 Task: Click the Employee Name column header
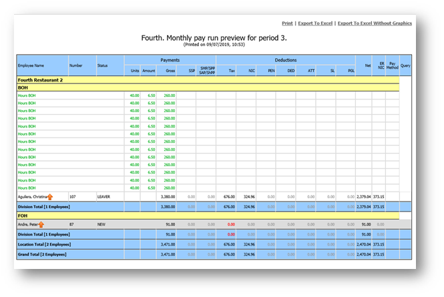coord(31,65)
